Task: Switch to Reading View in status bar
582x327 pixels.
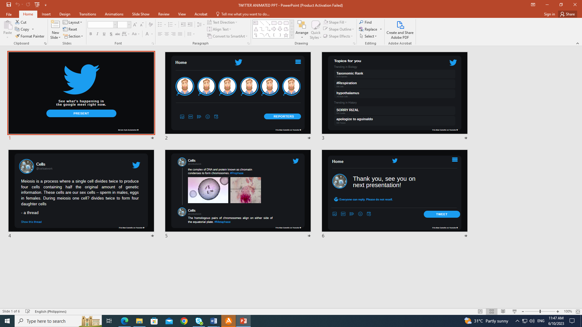Action: click(x=503, y=311)
